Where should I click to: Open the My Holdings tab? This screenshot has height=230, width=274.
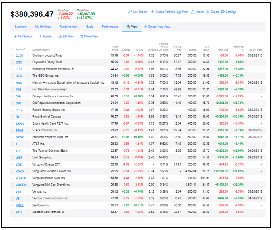43,27
